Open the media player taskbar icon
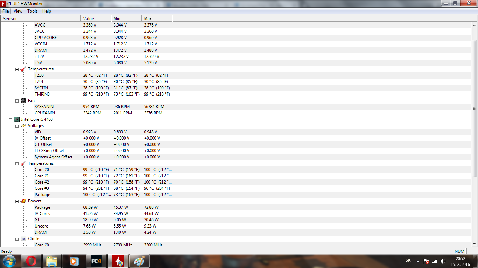This screenshot has height=268, width=478. pyautogui.click(x=74, y=261)
